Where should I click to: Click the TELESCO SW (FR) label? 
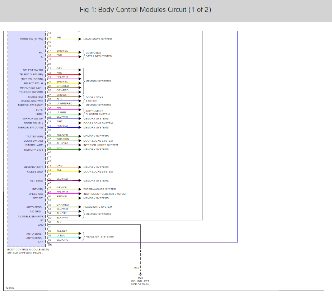click(x=31, y=75)
